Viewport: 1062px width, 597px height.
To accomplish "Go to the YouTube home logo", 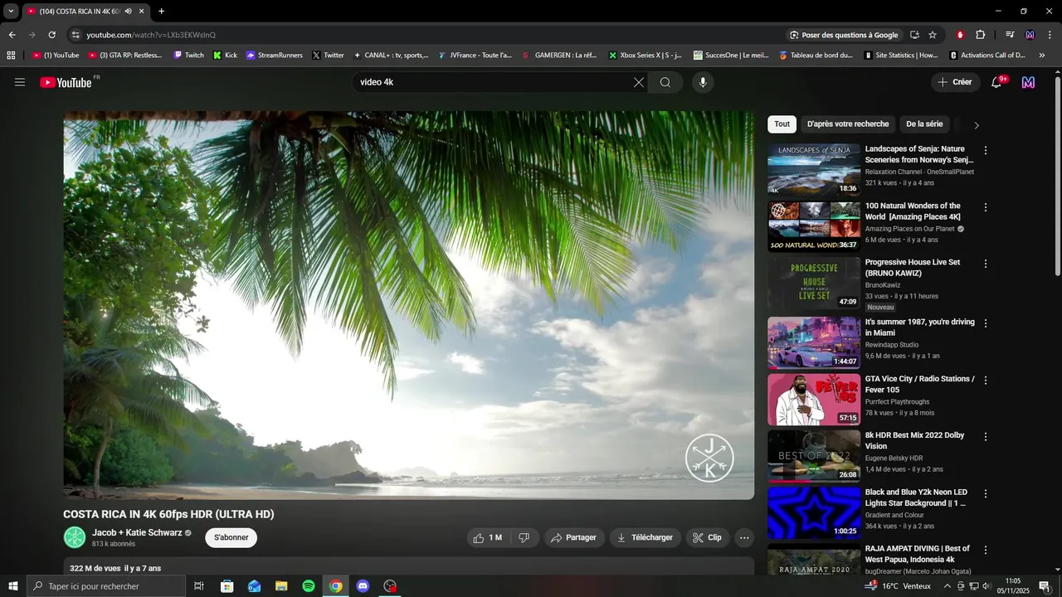I will coord(66,82).
